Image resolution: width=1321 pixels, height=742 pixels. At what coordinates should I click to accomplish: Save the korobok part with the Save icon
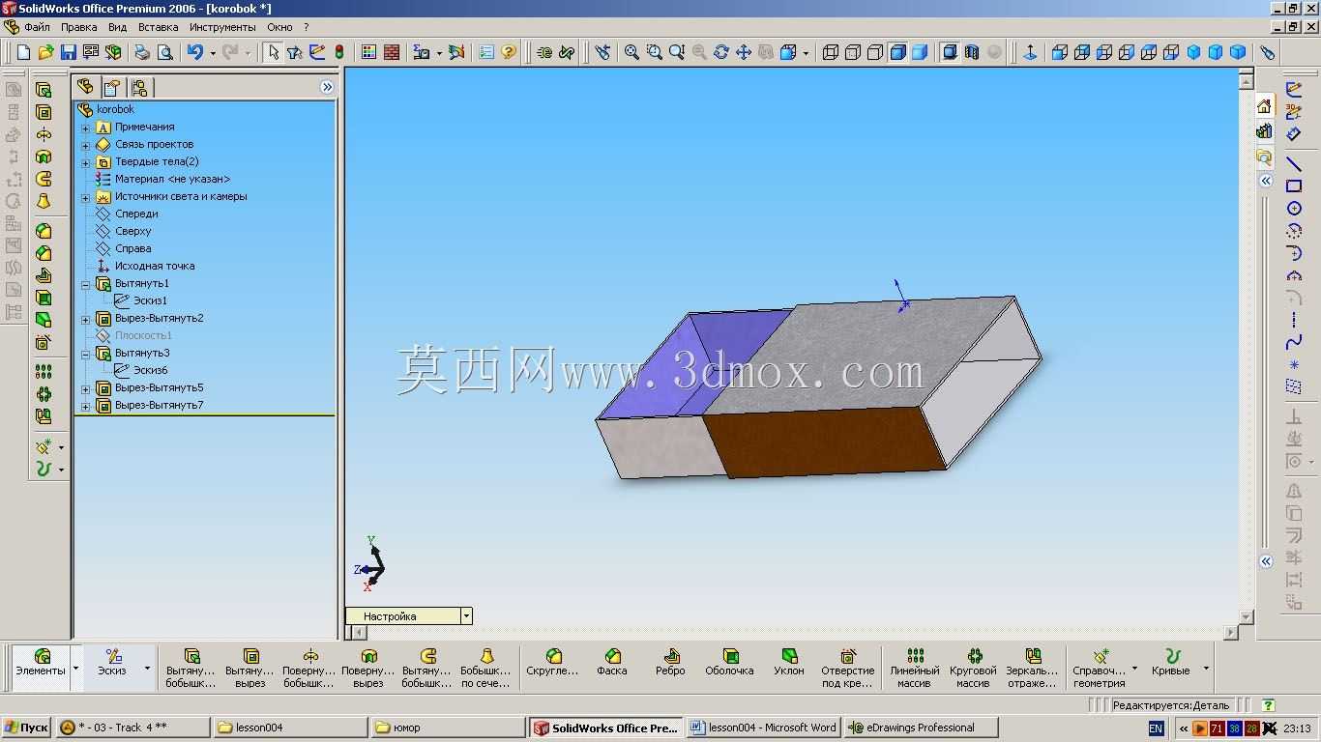coord(69,52)
